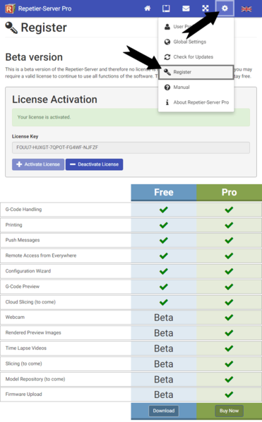Click the Configuration Wizard row label
The height and width of the screenshot is (422, 262).
coord(28,271)
